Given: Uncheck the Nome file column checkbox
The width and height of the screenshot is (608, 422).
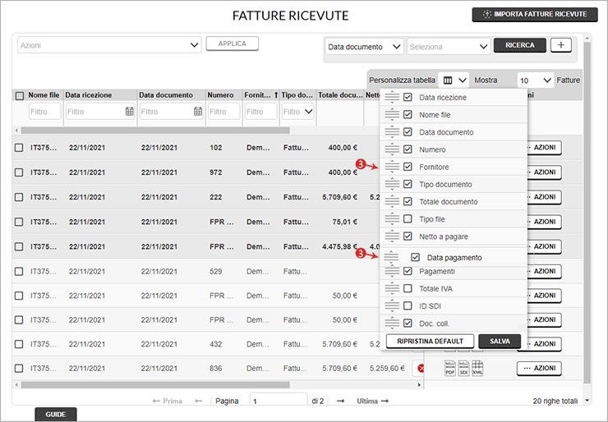Looking at the screenshot, I should coord(408,115).
